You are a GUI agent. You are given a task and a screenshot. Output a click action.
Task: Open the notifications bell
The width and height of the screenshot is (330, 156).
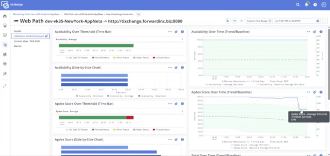coord(306,5)
